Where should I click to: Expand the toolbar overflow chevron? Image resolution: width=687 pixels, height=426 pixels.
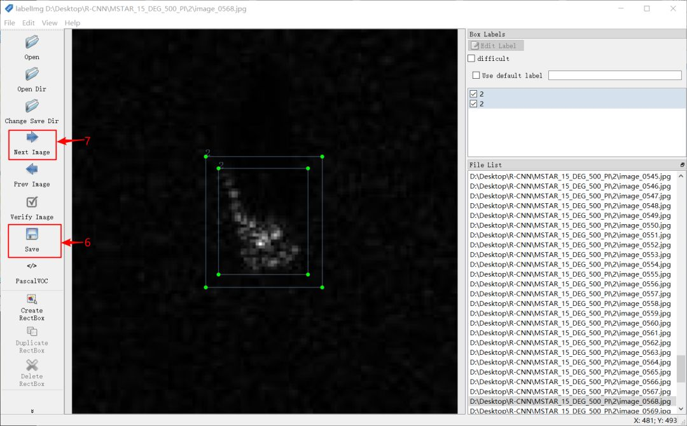[x=32, y=411]
